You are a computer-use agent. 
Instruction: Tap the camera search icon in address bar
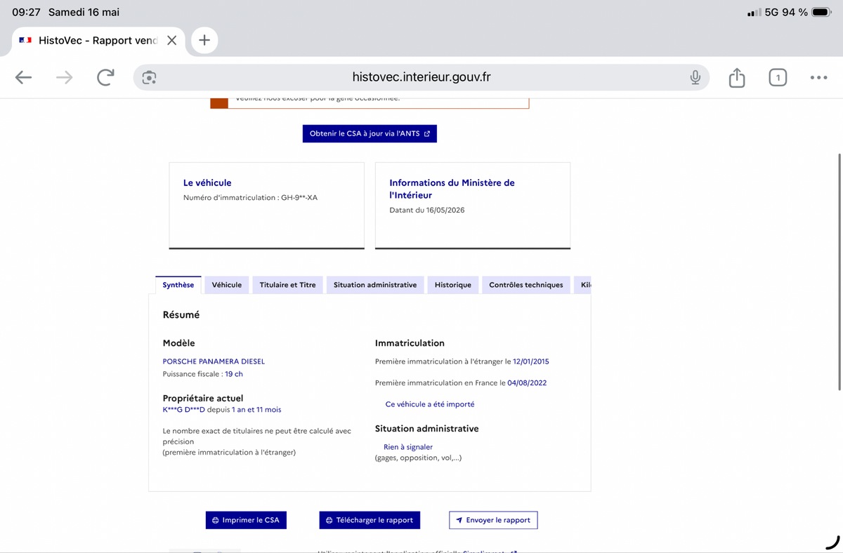tap(149, 78)
